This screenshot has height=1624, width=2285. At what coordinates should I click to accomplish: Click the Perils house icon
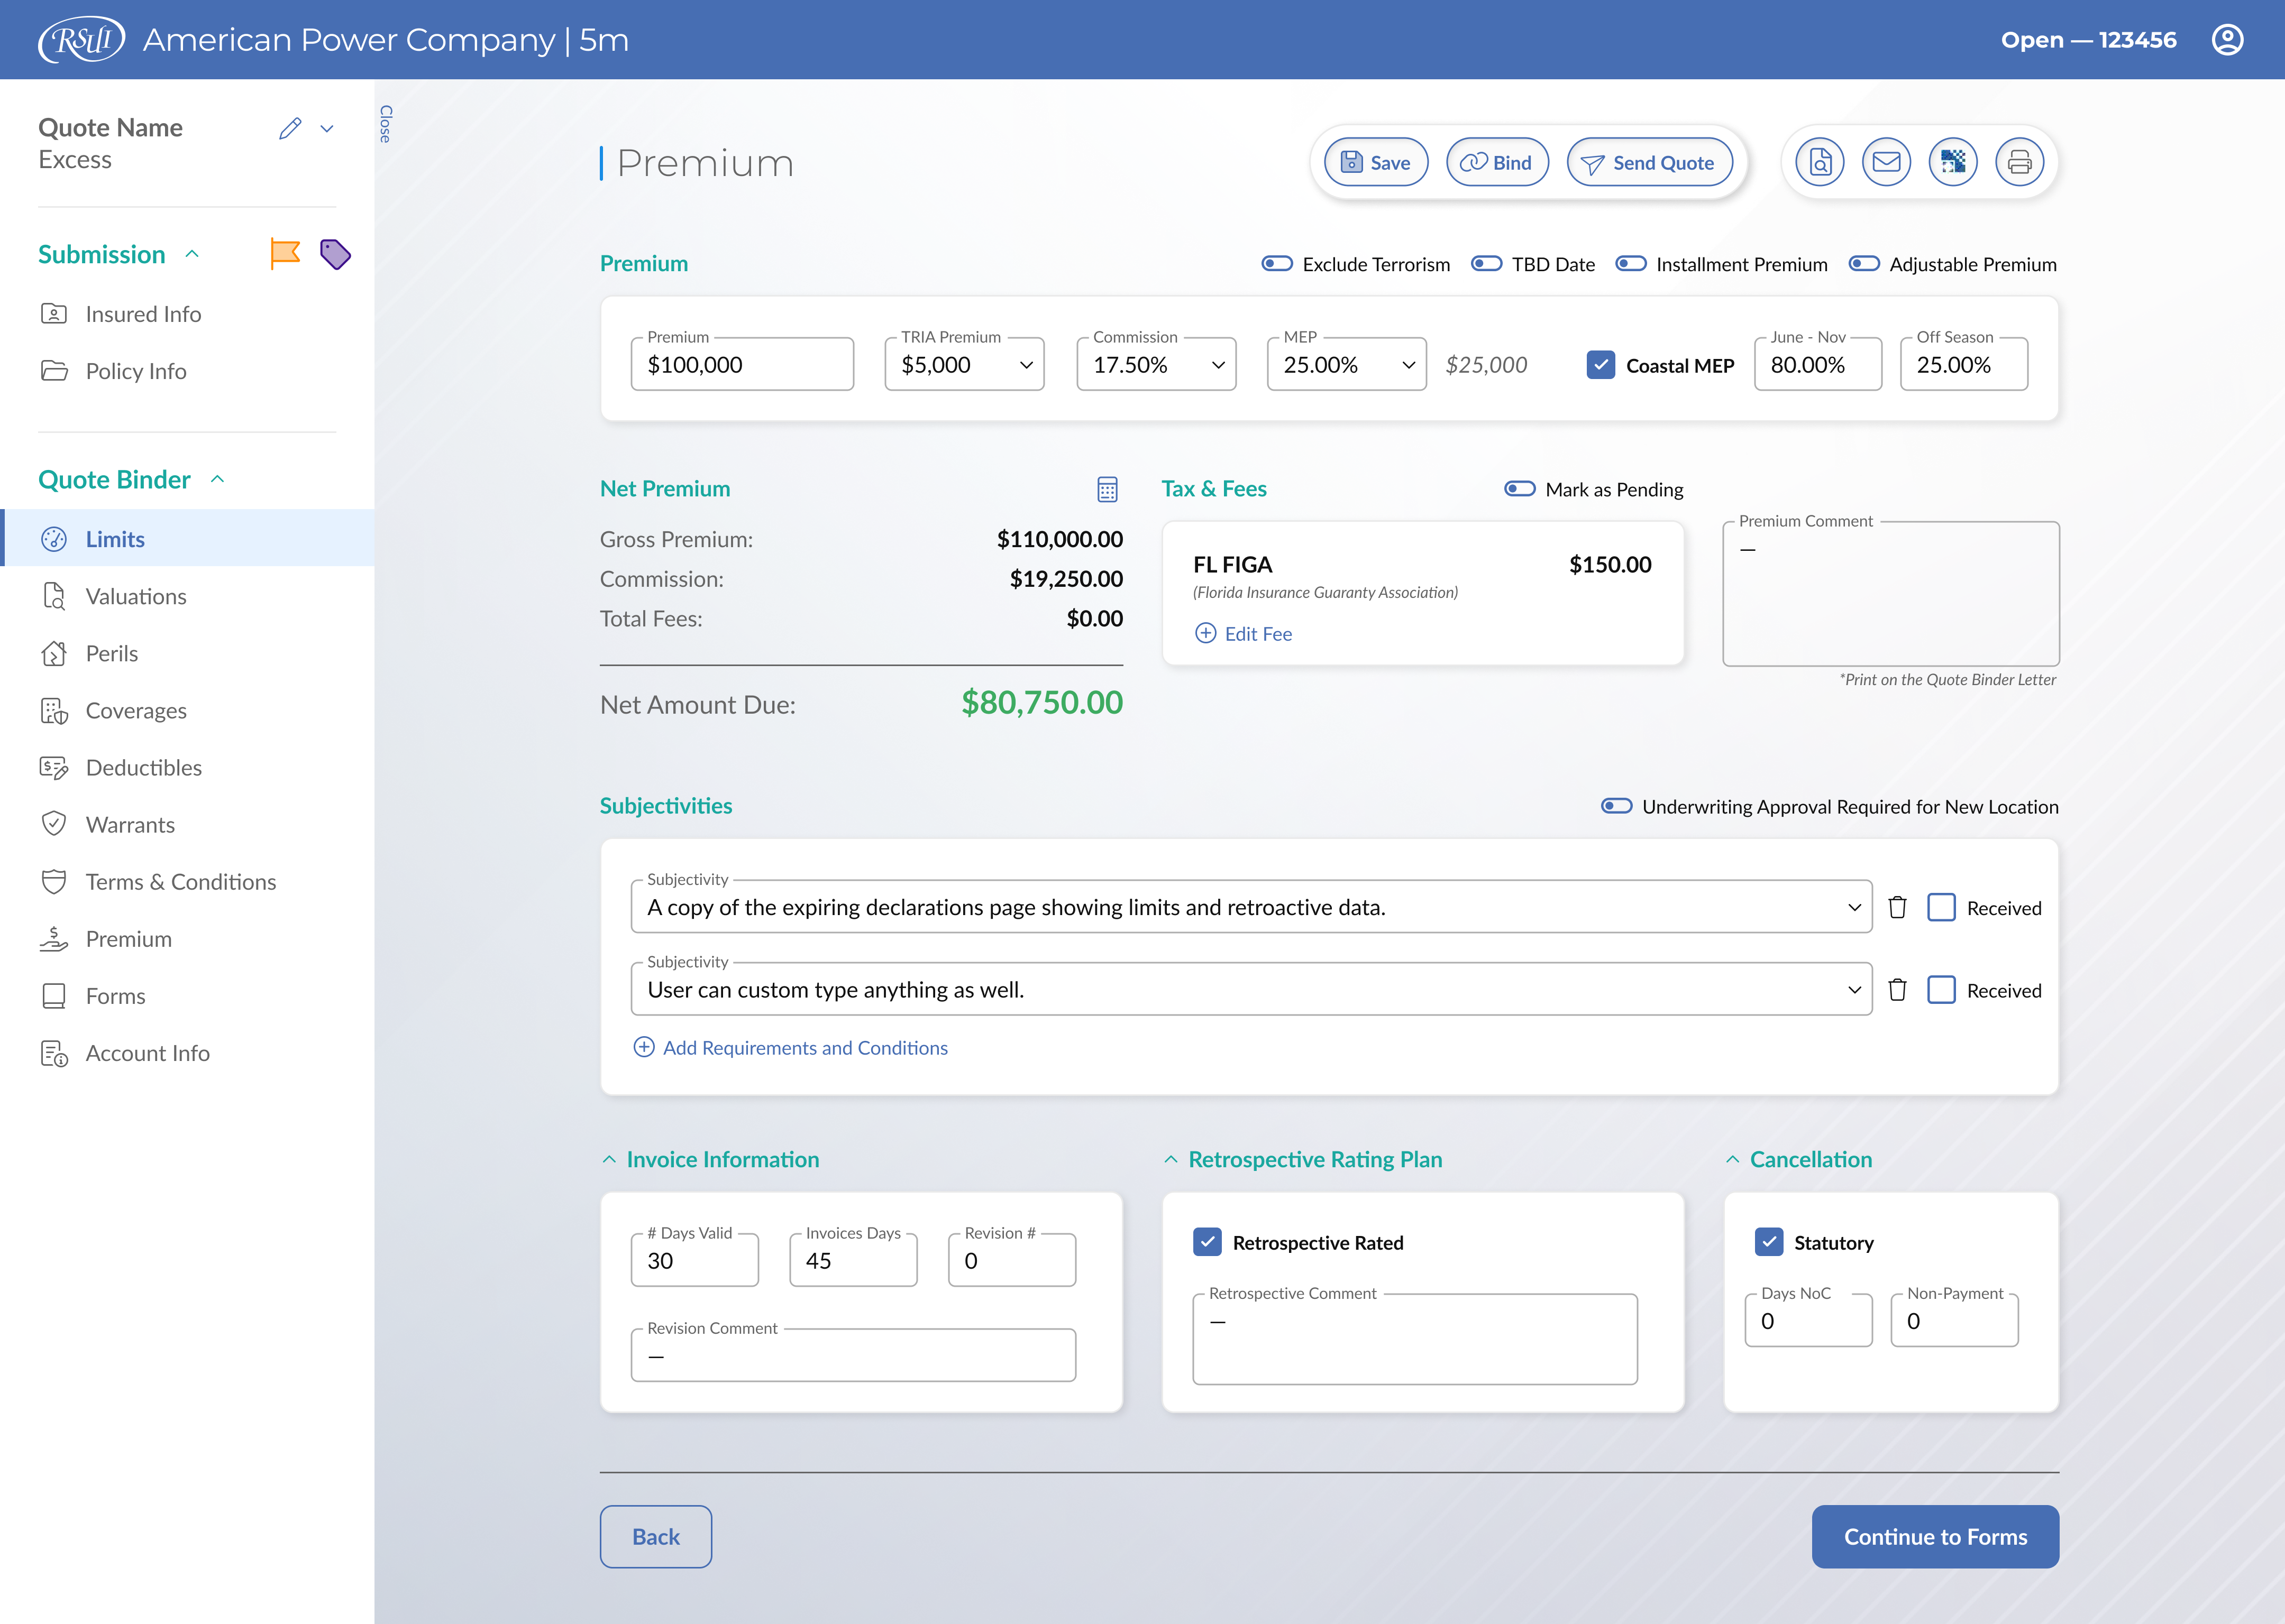click(54, 653)
